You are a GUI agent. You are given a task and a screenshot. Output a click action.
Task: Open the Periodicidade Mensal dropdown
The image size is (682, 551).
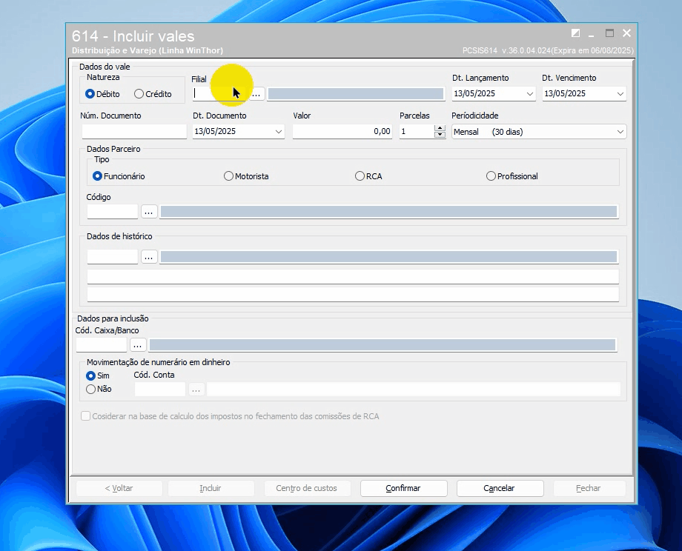click(539, 132)
